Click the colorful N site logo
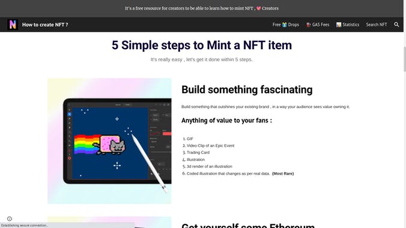 tap(13, 25)
